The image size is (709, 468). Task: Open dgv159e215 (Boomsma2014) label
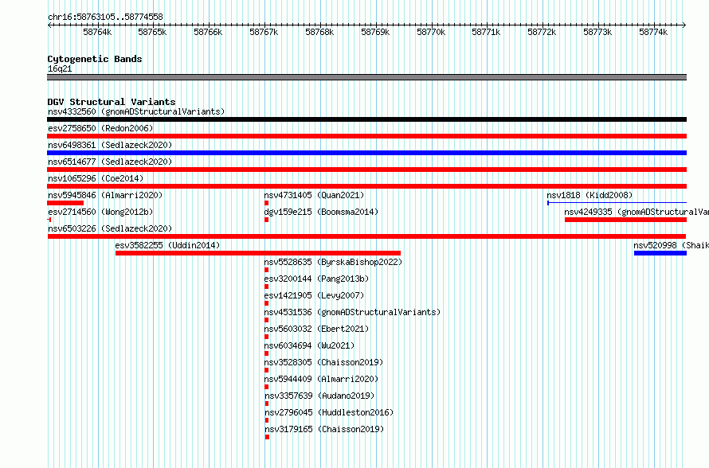(322, 212)
